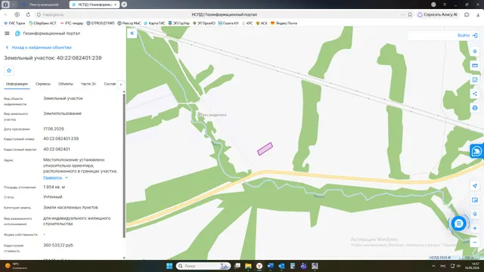Open the layers tool on the map toolbar
Viewport: 484px width, 272px height.
tap(475, 51)
